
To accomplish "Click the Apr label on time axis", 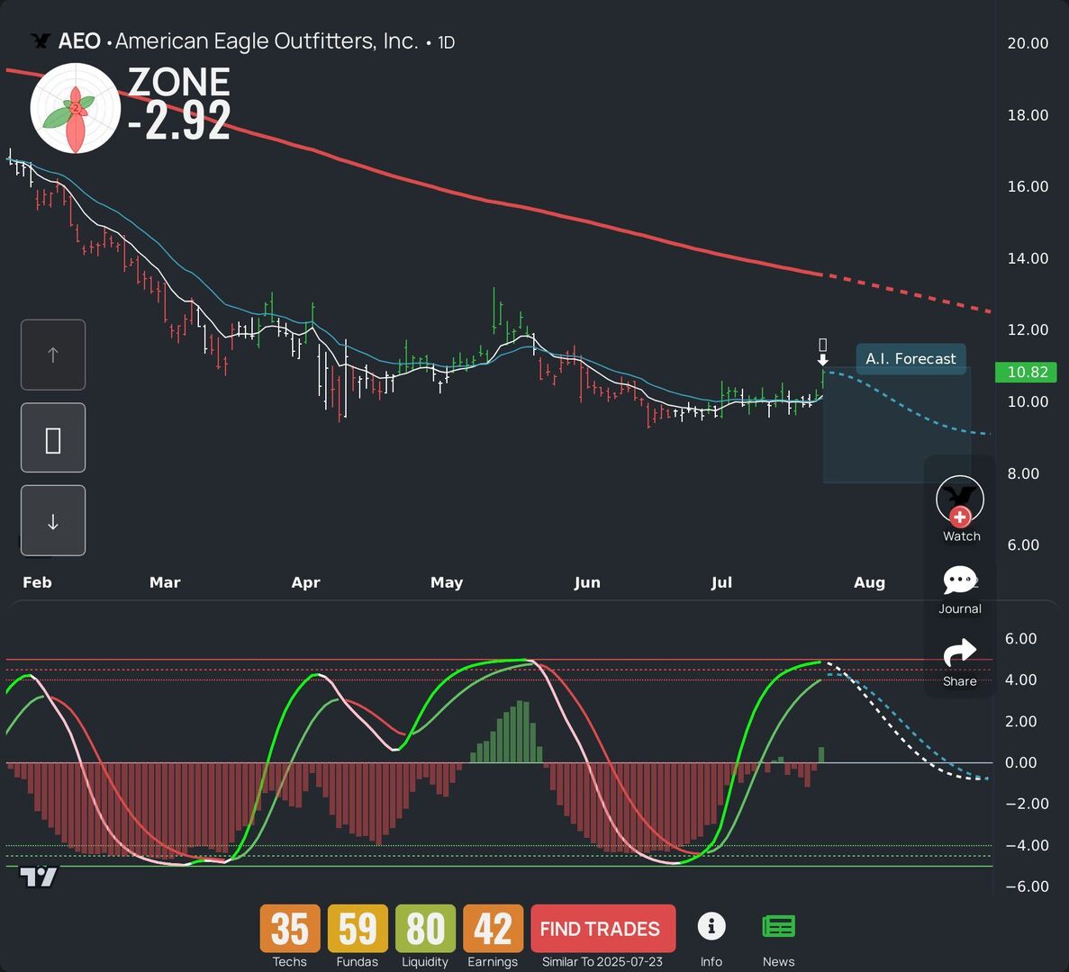I will click(x=305, y=582).
